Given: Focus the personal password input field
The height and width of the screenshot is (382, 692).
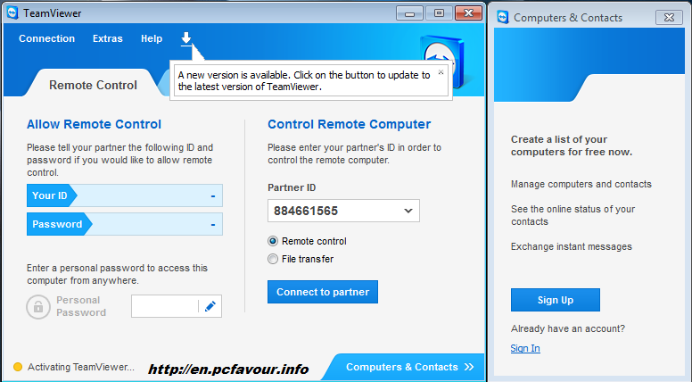Looking at the screenshot, I should tap(165, 306).
